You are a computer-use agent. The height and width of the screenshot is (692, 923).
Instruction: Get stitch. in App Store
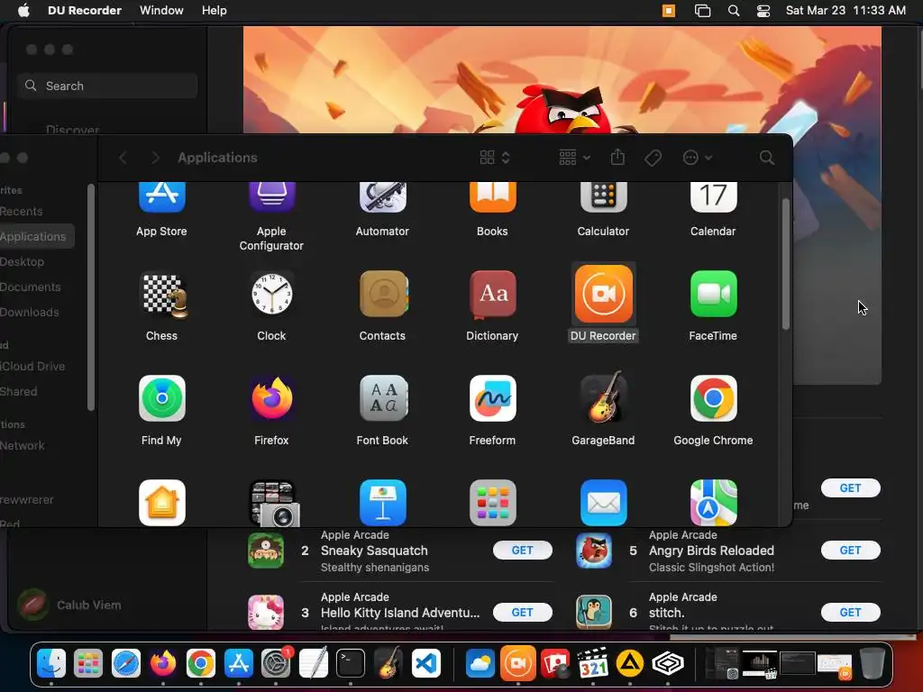click(851, 613)
